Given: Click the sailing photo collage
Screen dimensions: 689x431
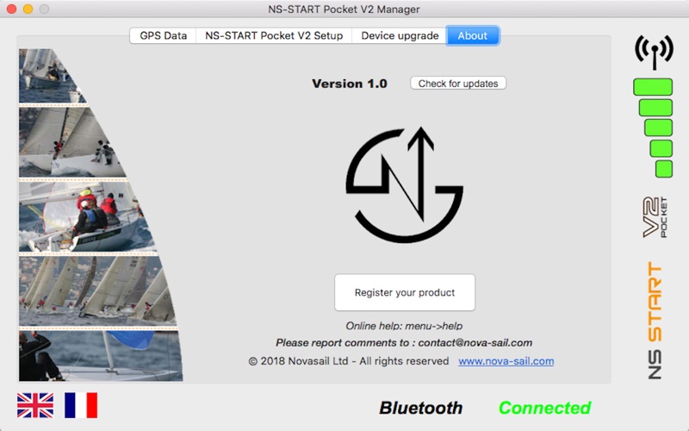Looking at the screenshot, I should (100, 215).
